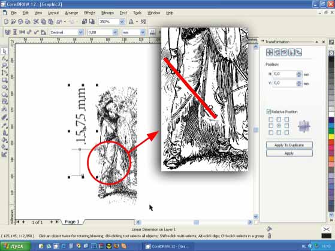Open the Bitmaps menu

107,13
